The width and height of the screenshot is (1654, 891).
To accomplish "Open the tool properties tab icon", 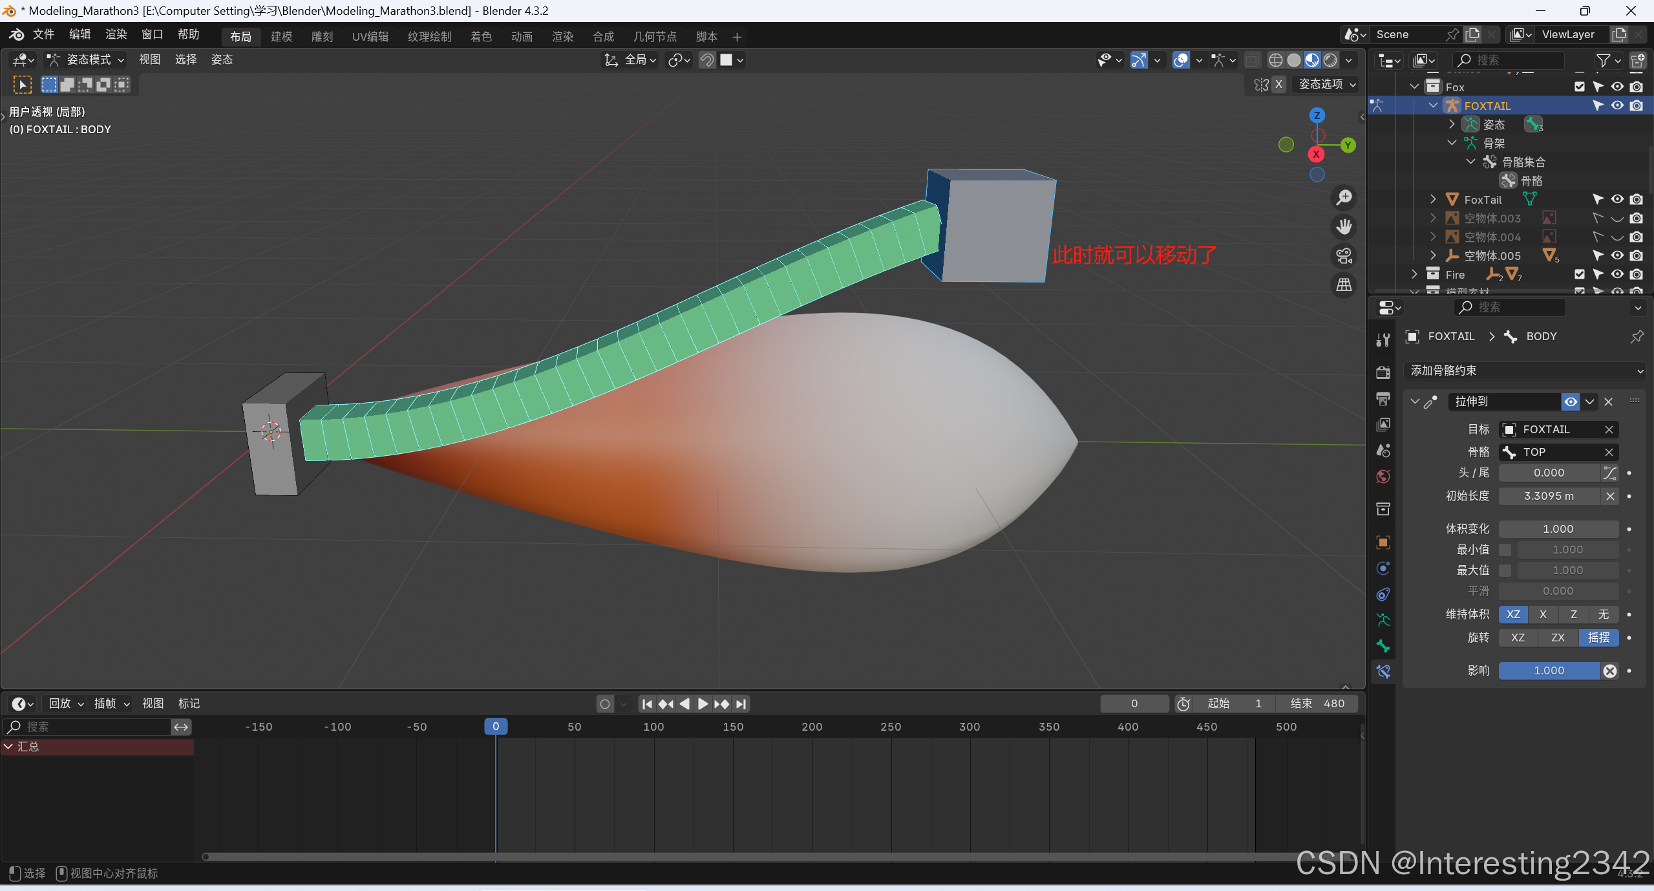I will click(1383, 339).
